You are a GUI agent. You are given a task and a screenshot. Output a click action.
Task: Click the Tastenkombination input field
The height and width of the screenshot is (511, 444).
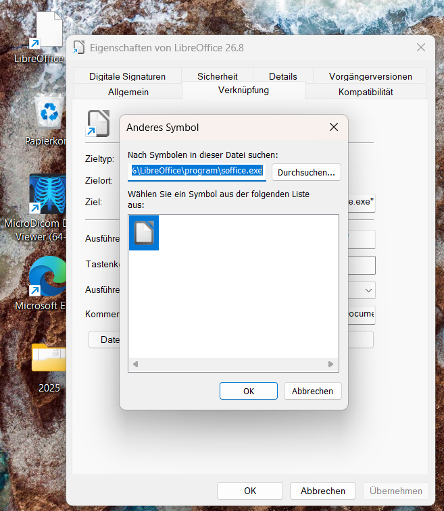point(362,265)
